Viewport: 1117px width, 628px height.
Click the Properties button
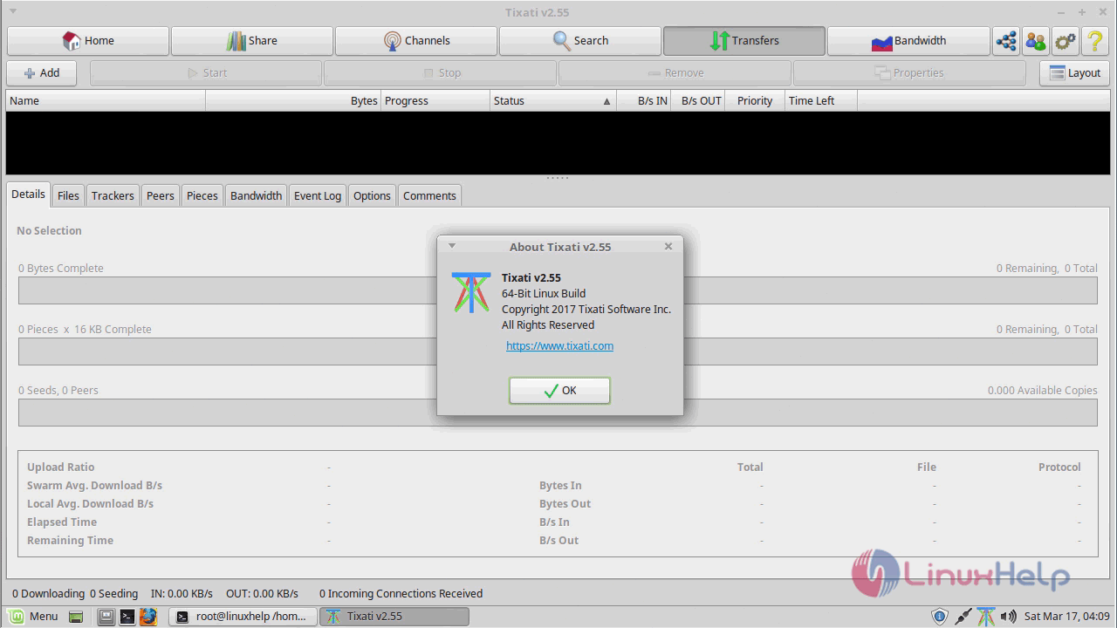point(909,73)
